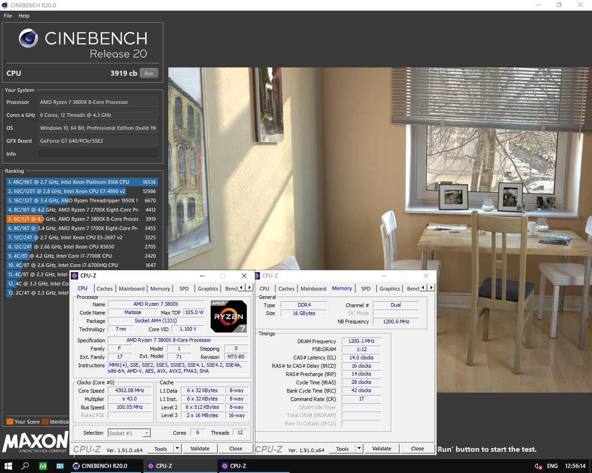This screenshot has width=592, height=473.
Task: Click the muted volume icon in the system tray
Action: 538,466
